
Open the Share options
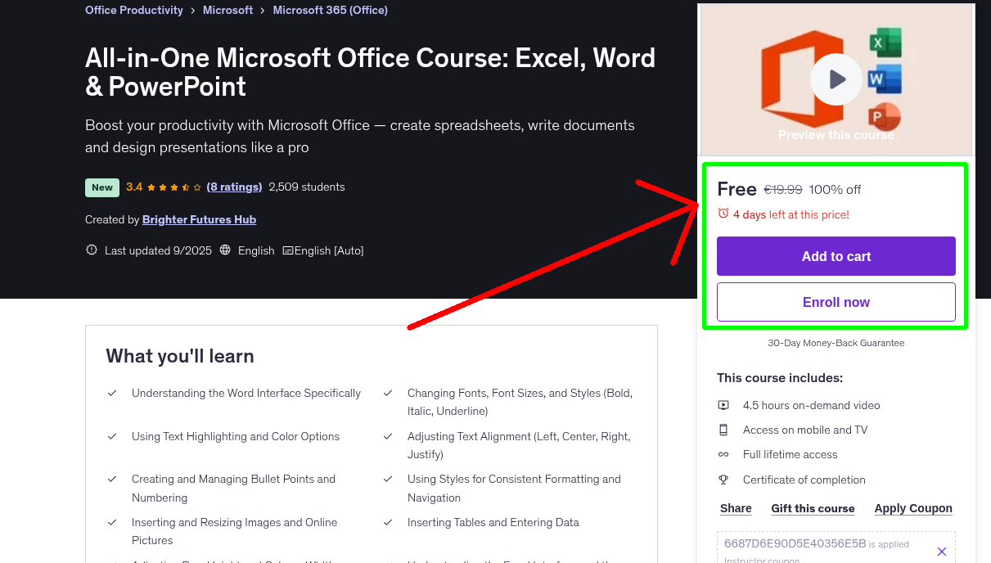click(x=734, y=508)
